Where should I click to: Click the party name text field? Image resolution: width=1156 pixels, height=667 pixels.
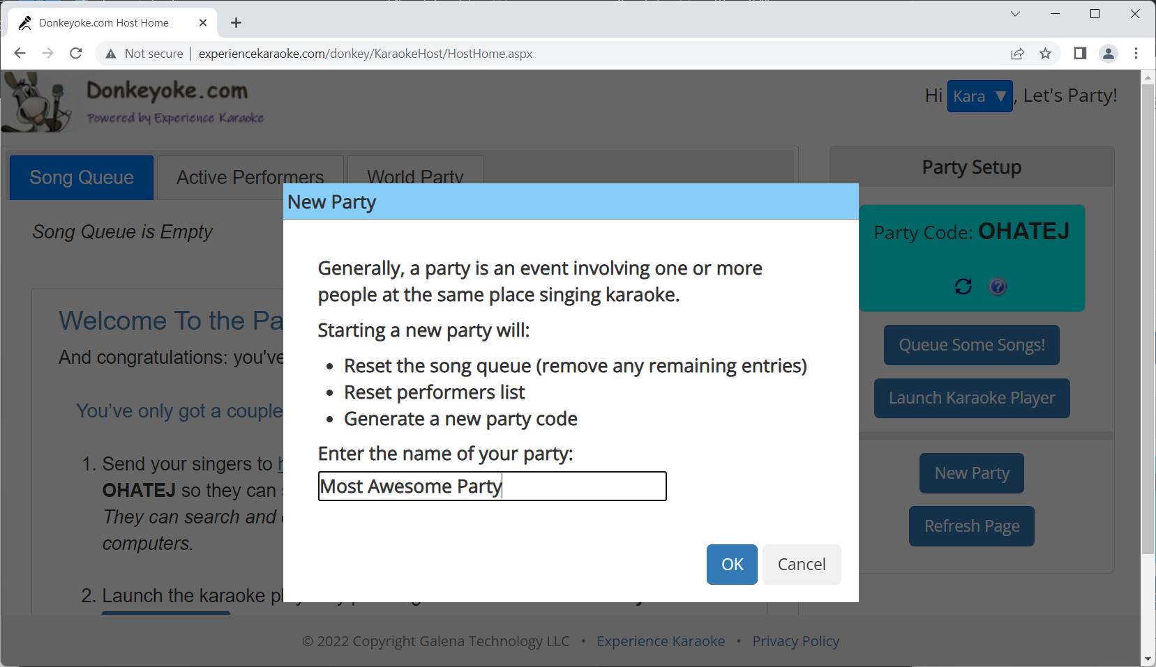pos(492,486)
